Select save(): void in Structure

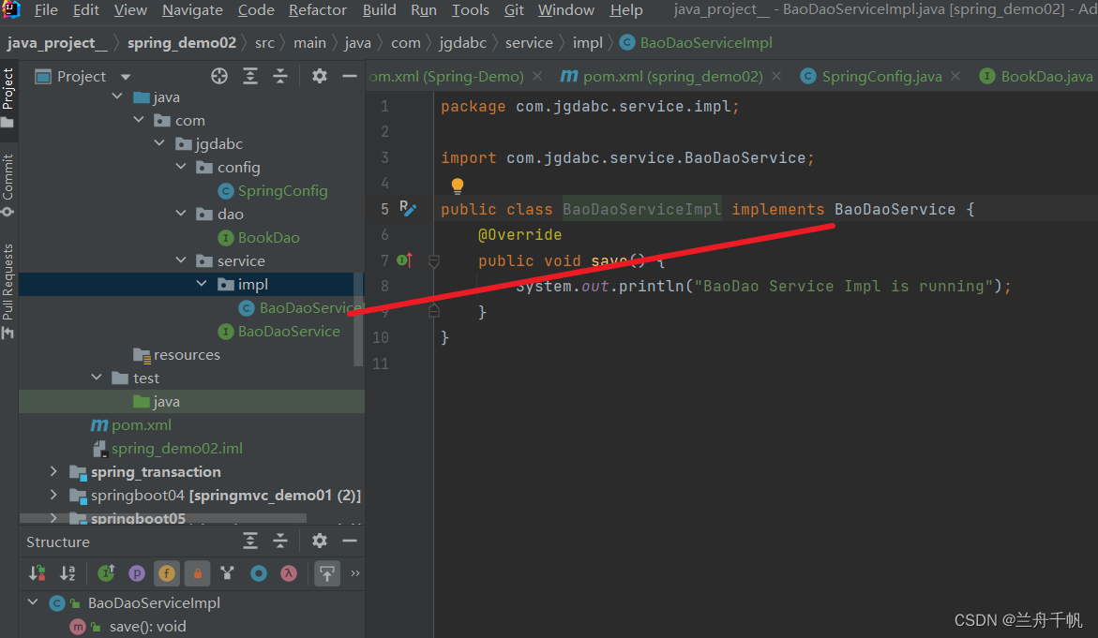point(148,626)
